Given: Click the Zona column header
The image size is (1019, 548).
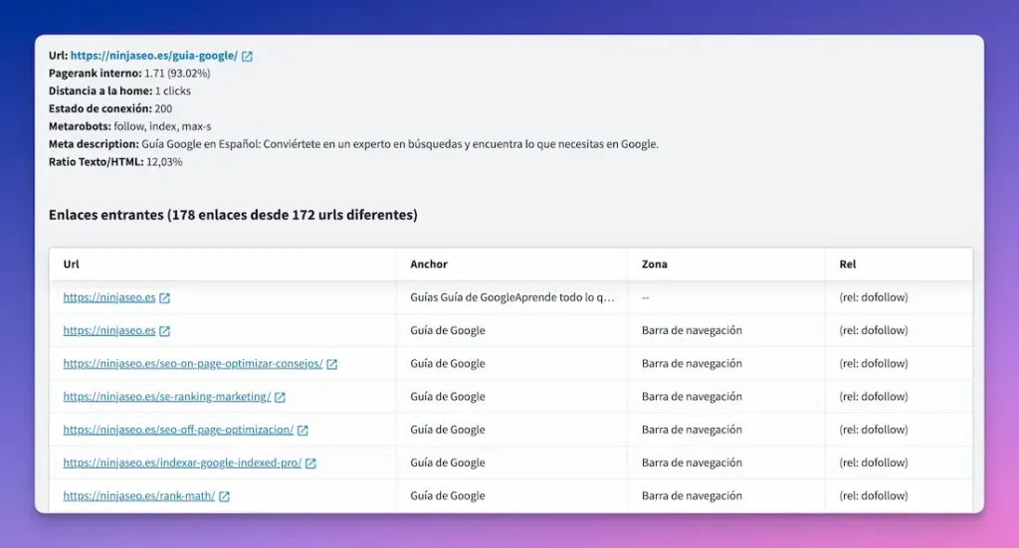Looking at the screenshot, I should [655, 265].
